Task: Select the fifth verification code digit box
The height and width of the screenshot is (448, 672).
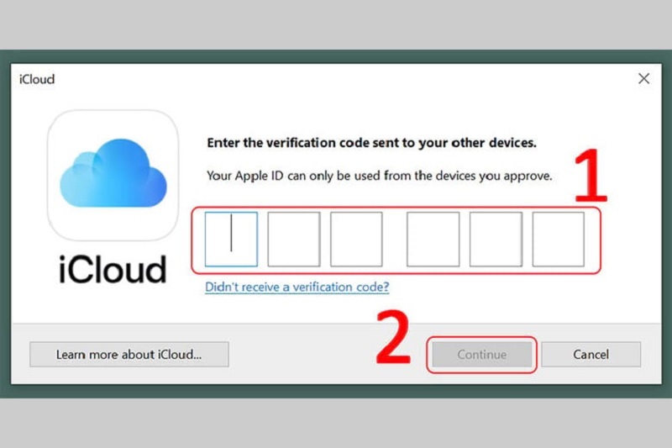Action: (x=496, y=240)
